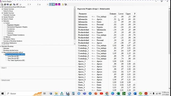Collapse the Estimates/Bootstrap tree node

(x=1, y=46)
